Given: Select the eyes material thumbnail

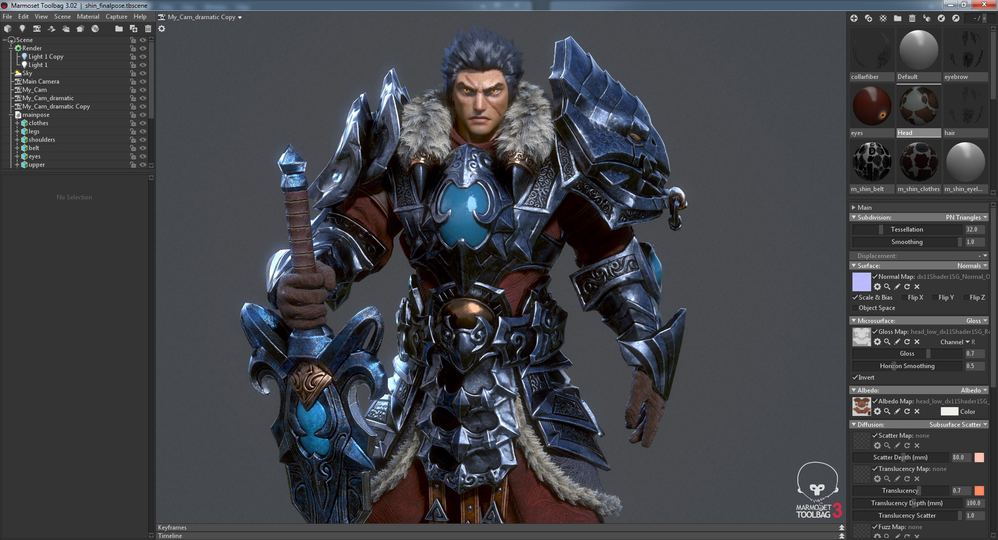Looking at the screenshot, I should 872,106.
